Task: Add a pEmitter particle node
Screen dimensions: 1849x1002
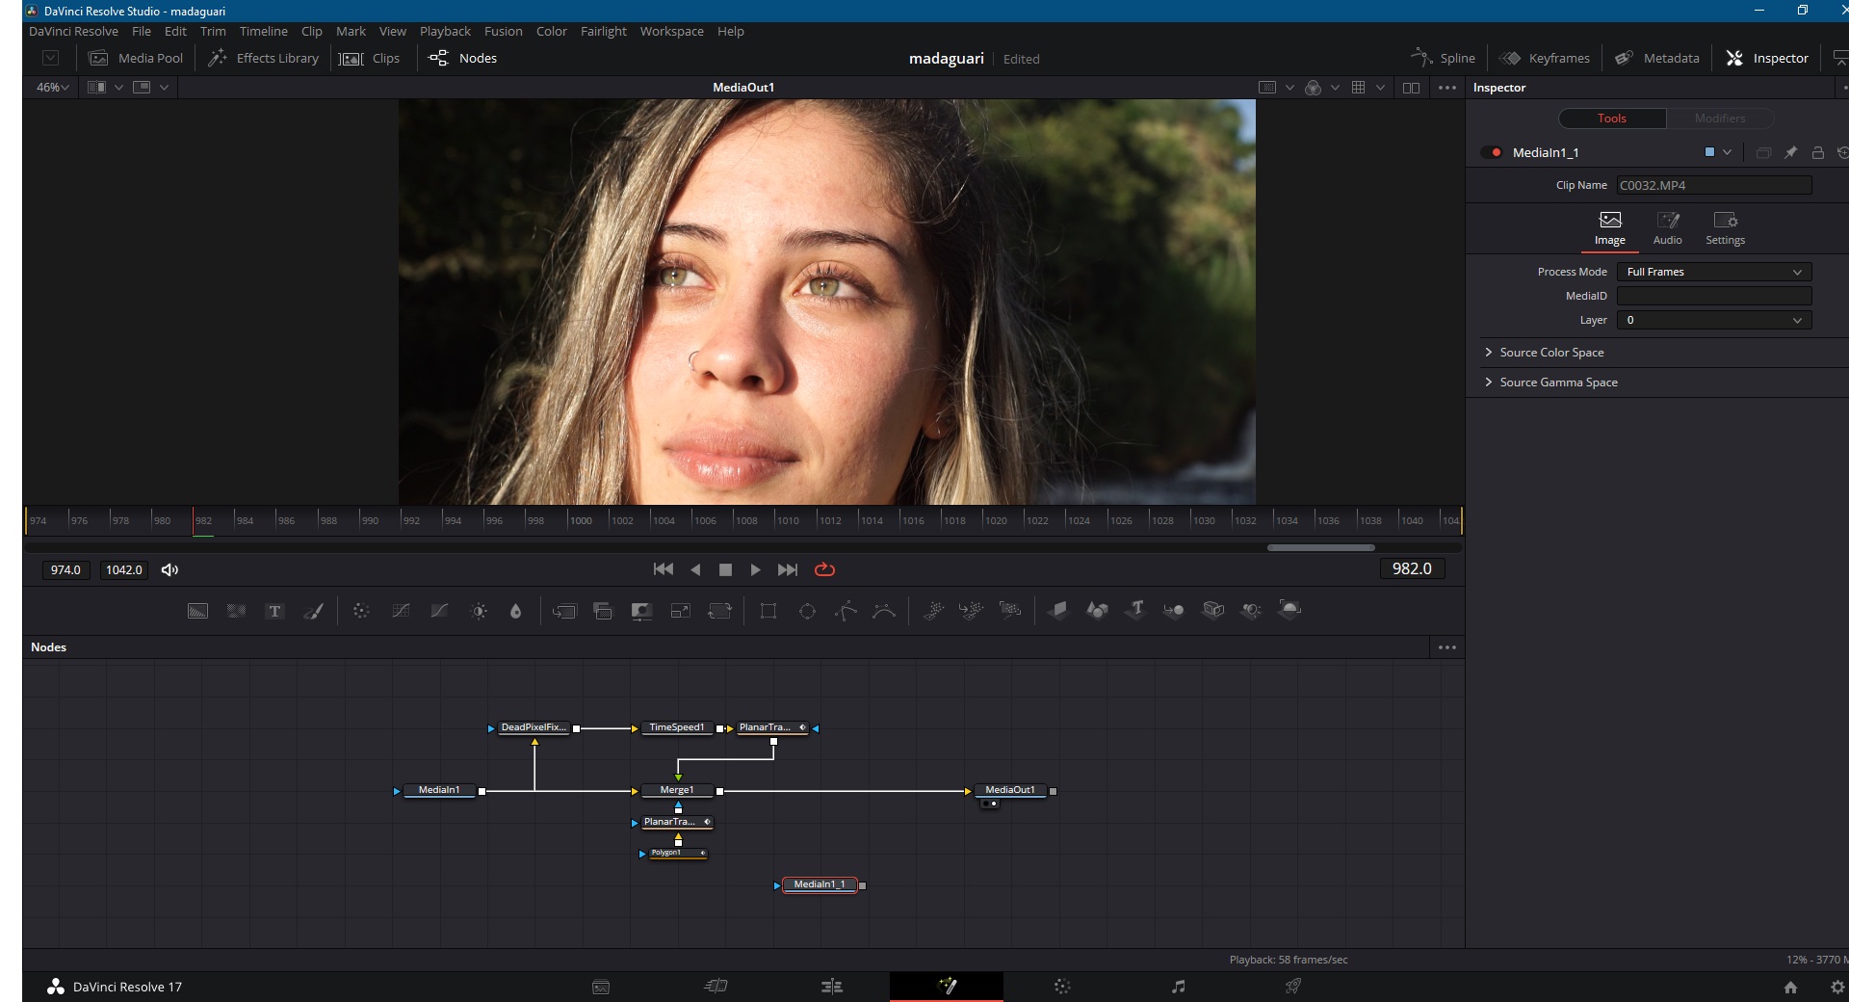Action: [x=933, y=610]
